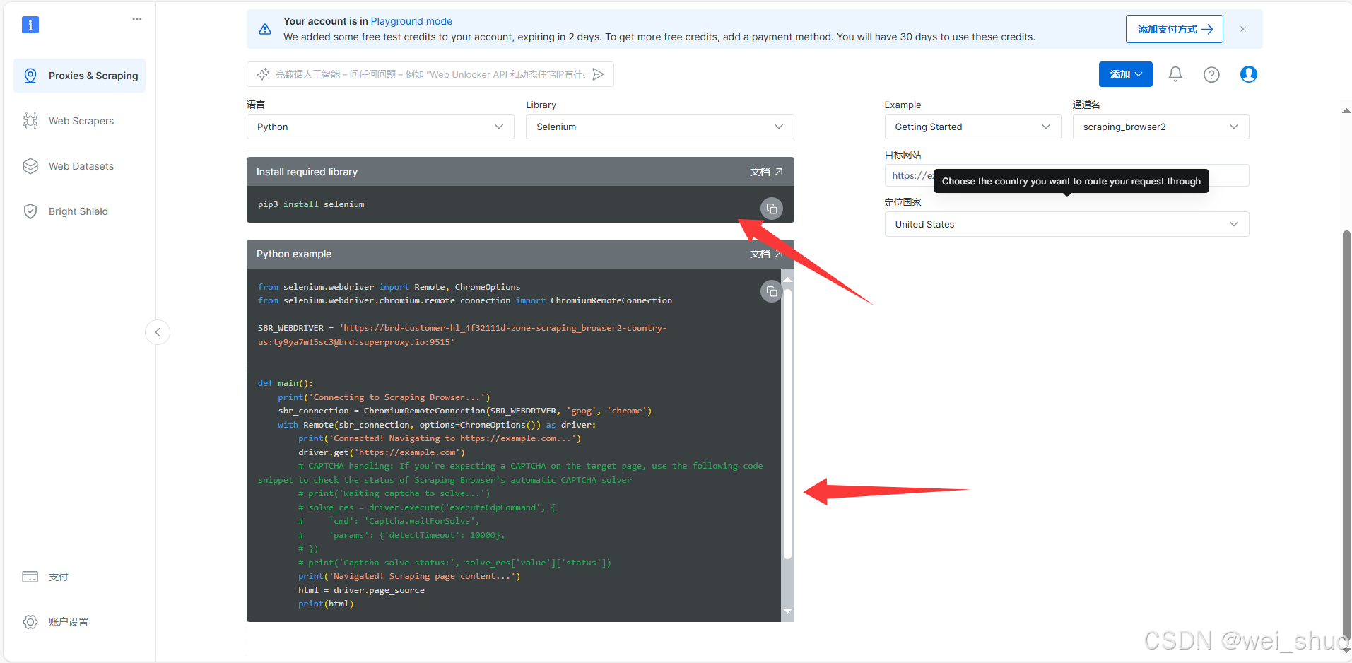
Task: Open the Example Getting Started dropdown
Action: (973, 127)
